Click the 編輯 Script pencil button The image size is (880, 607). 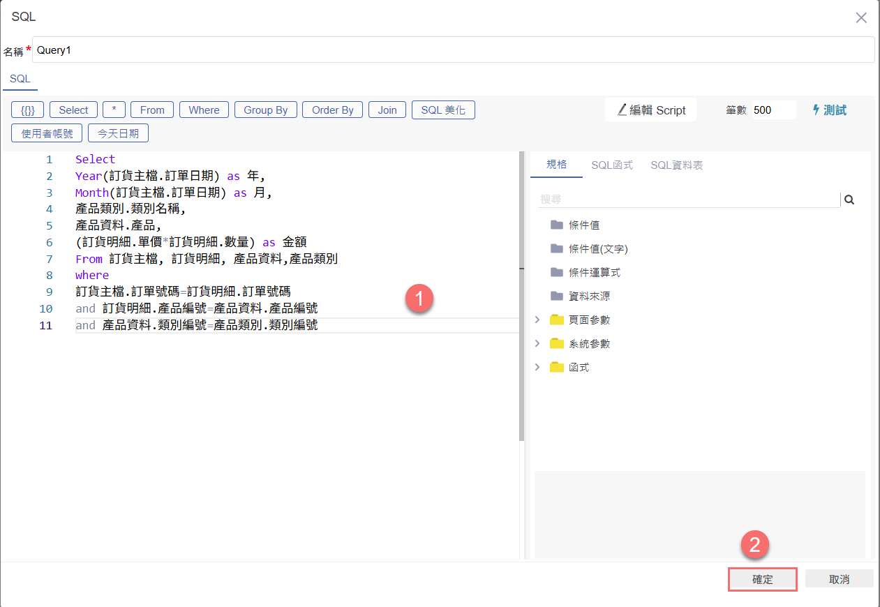tap(650, 110)
